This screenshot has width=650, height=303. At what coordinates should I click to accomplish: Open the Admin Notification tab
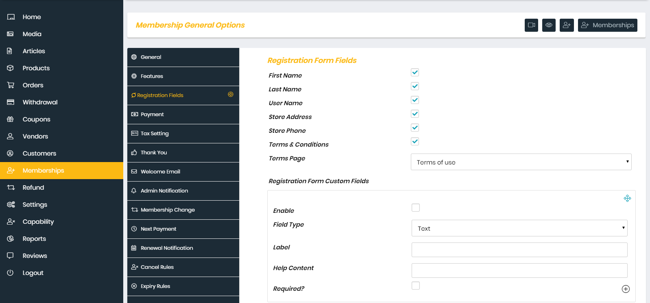[x=183, y=191]
